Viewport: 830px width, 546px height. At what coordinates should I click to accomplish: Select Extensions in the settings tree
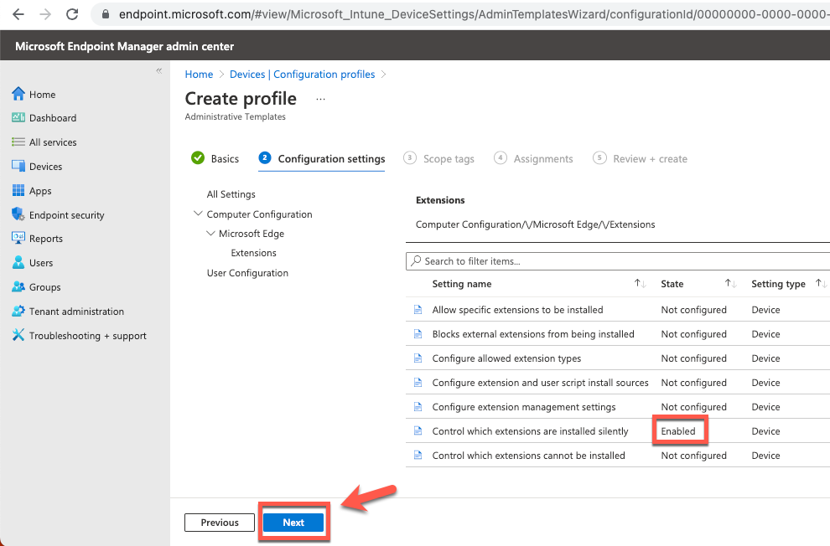253,253
